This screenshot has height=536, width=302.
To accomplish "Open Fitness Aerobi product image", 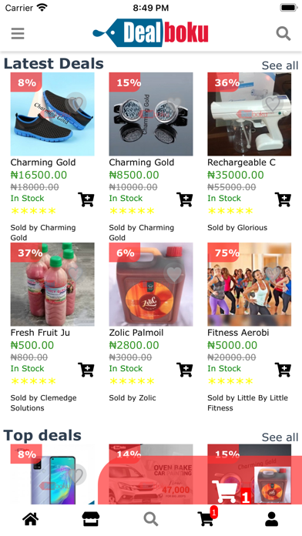I will [x=250, y=284].
